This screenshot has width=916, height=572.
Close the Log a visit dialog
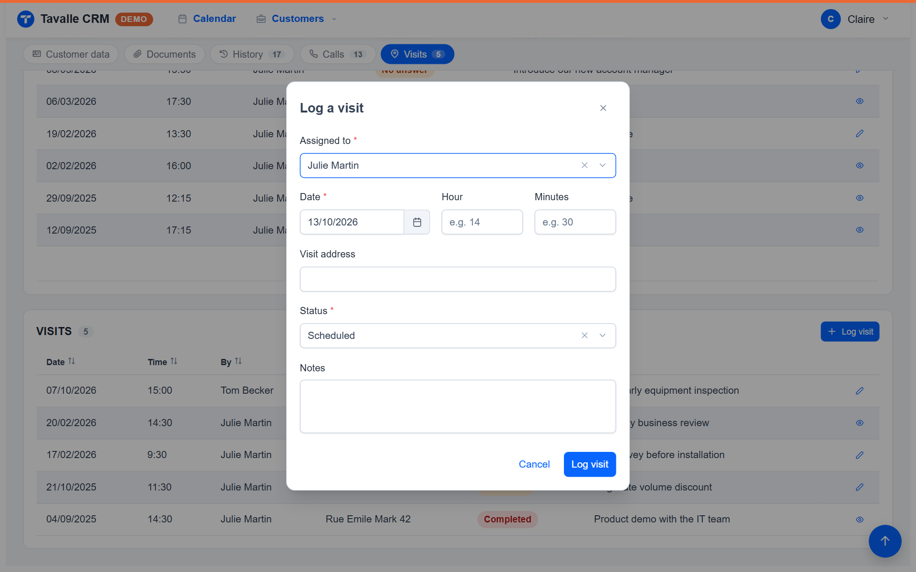click(603, 108)
